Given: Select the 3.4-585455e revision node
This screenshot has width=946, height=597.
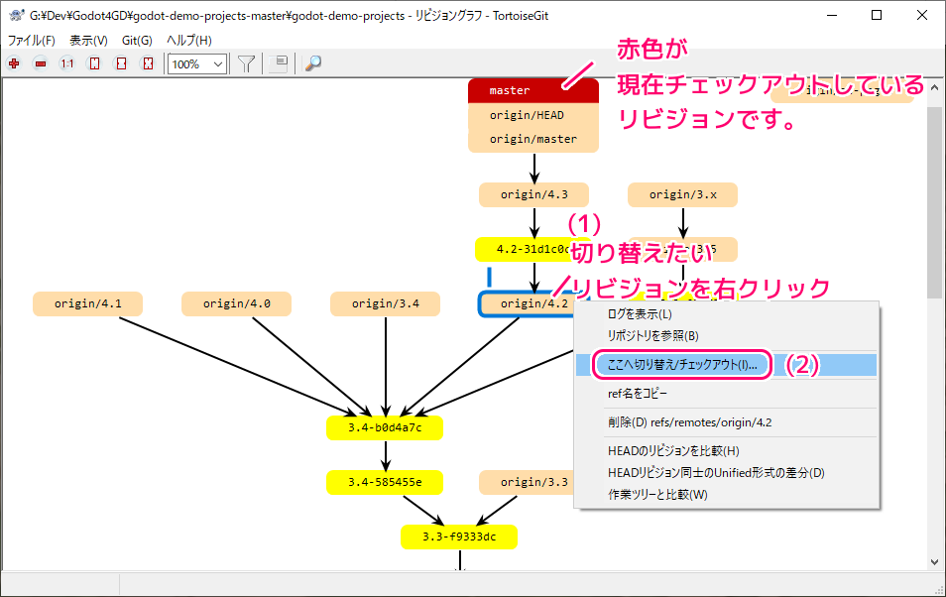Looking at the screenshot, I should point(385,482).
